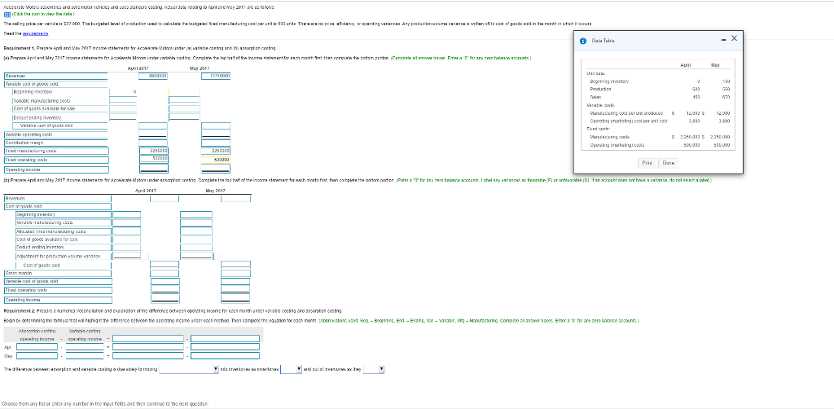Select May Revenues field showing 14740000
This screenshot has width=834, height=409.
click(x=216, y=76)
